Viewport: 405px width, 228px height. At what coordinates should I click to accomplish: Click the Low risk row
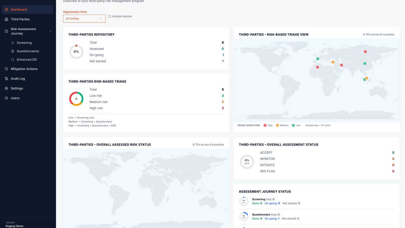point(157,96)
